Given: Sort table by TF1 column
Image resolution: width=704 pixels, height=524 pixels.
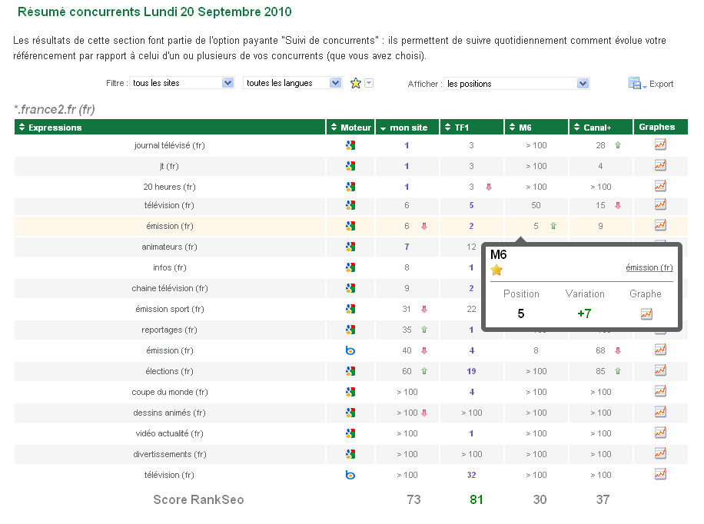Looking at the screenshot, I should pos(460,128).
